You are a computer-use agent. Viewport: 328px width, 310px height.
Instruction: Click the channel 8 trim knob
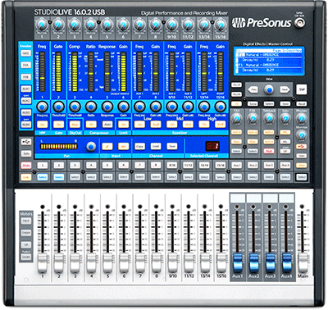click(155, 25)
